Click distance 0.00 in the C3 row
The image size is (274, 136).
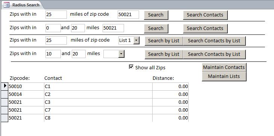[x=170, y=102]
